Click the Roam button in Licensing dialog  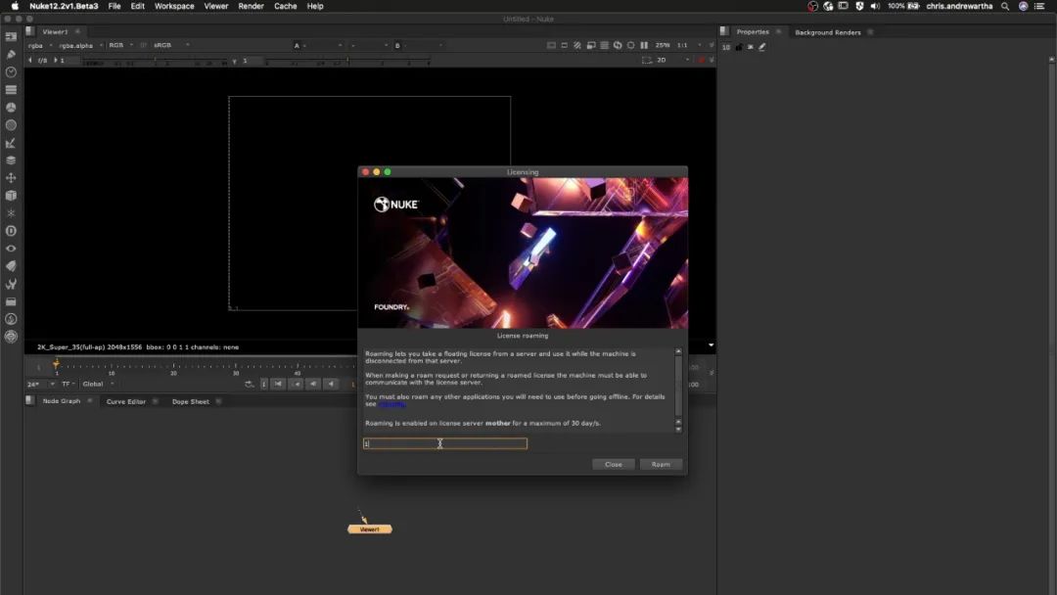(661, 464)
